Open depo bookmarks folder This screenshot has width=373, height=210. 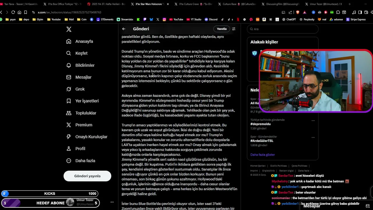24,20
